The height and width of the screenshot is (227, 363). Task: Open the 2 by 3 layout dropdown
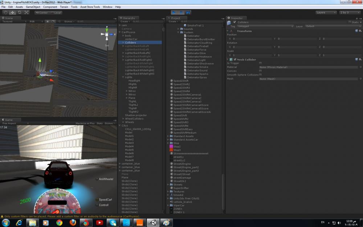click(350, 12)
